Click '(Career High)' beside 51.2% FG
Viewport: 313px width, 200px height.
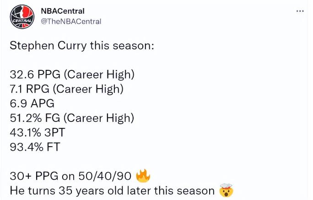tap(99, 118)
